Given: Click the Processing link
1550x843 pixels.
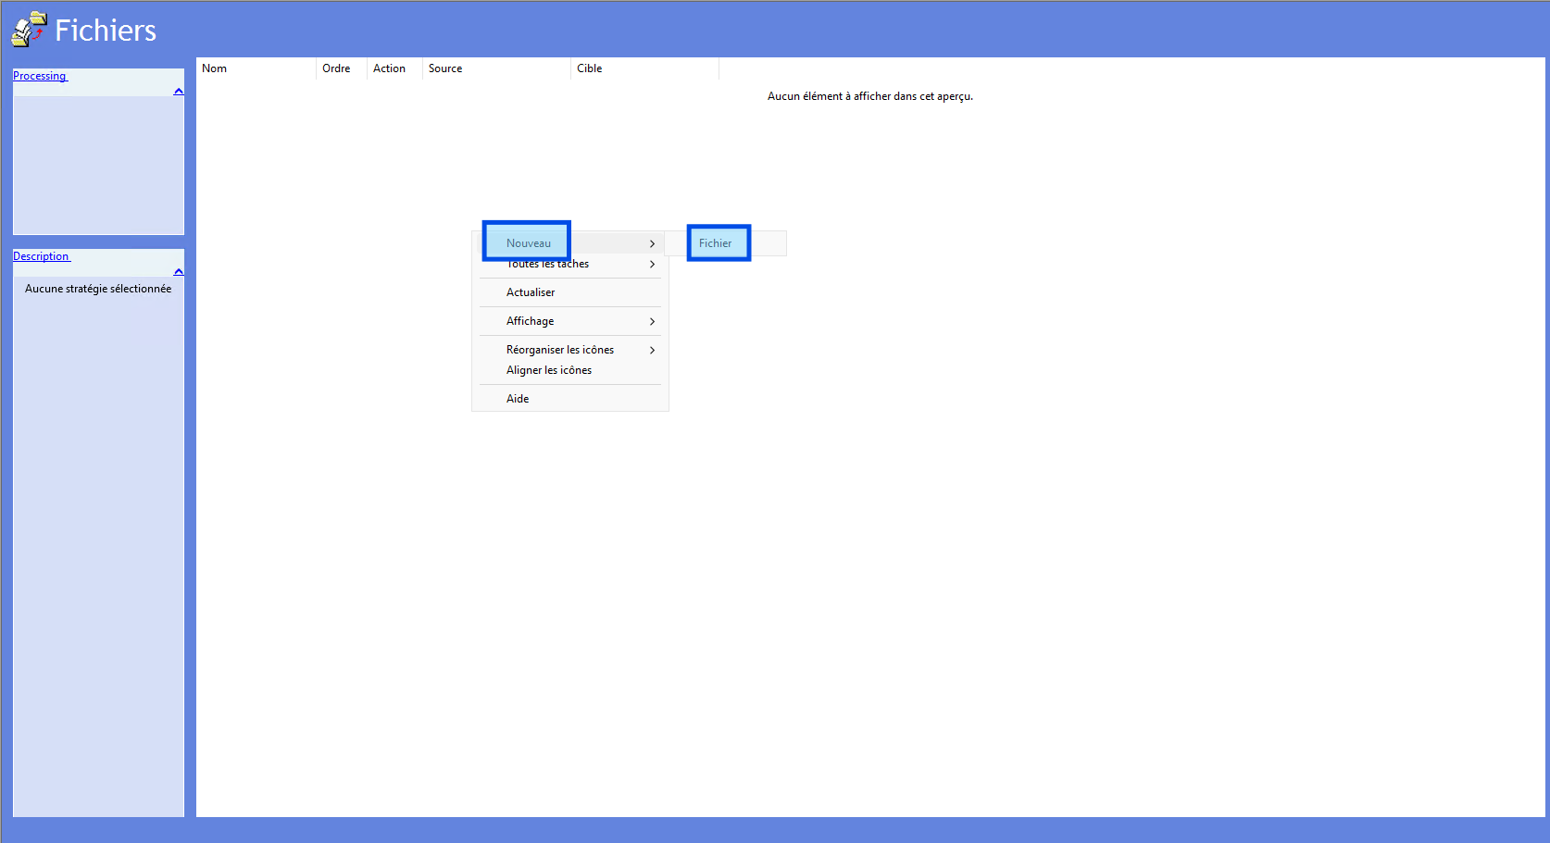Looking at the screenshot, I should tap(40, 76).
